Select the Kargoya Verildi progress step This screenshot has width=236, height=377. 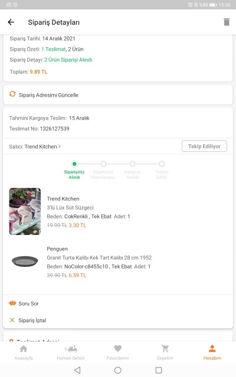click(132, 170)
